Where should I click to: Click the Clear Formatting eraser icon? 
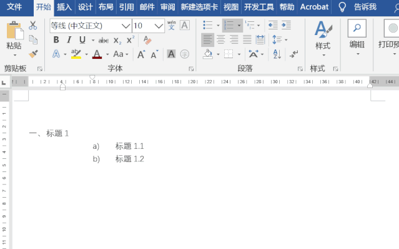[147, 40]
